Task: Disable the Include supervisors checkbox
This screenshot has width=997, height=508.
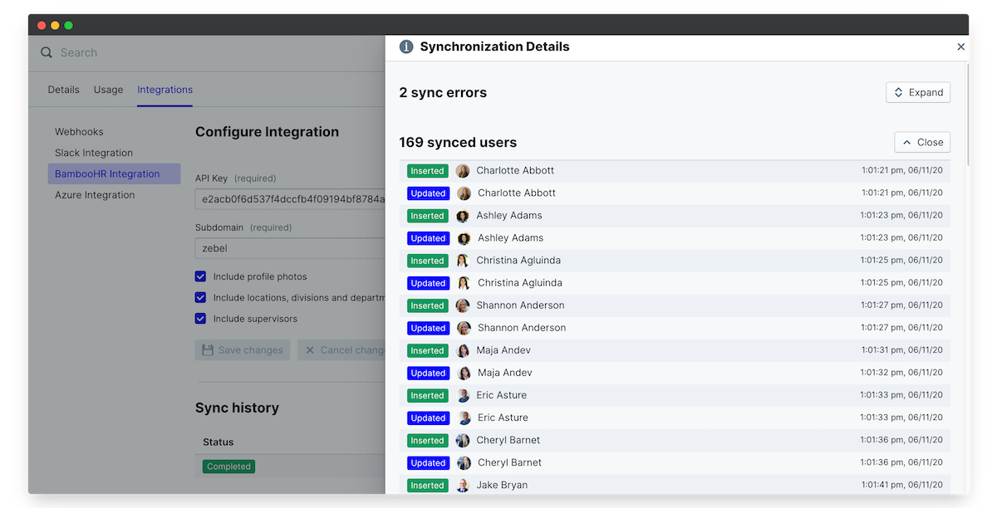Action: [200, 318]
